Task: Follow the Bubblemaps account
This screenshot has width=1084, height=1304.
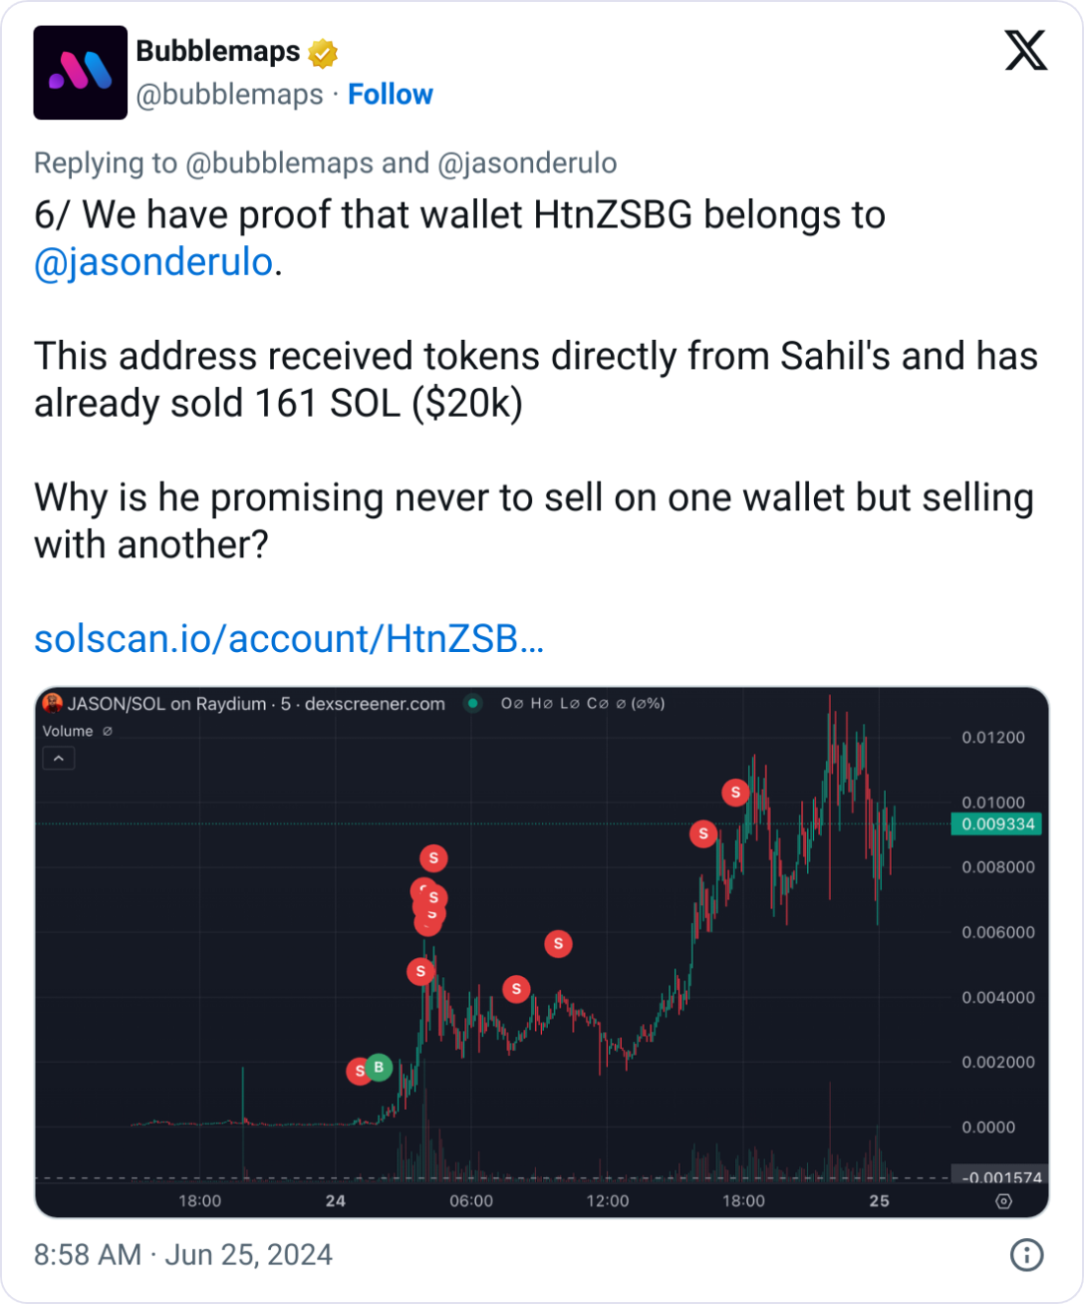Action: tap(390, 95)
